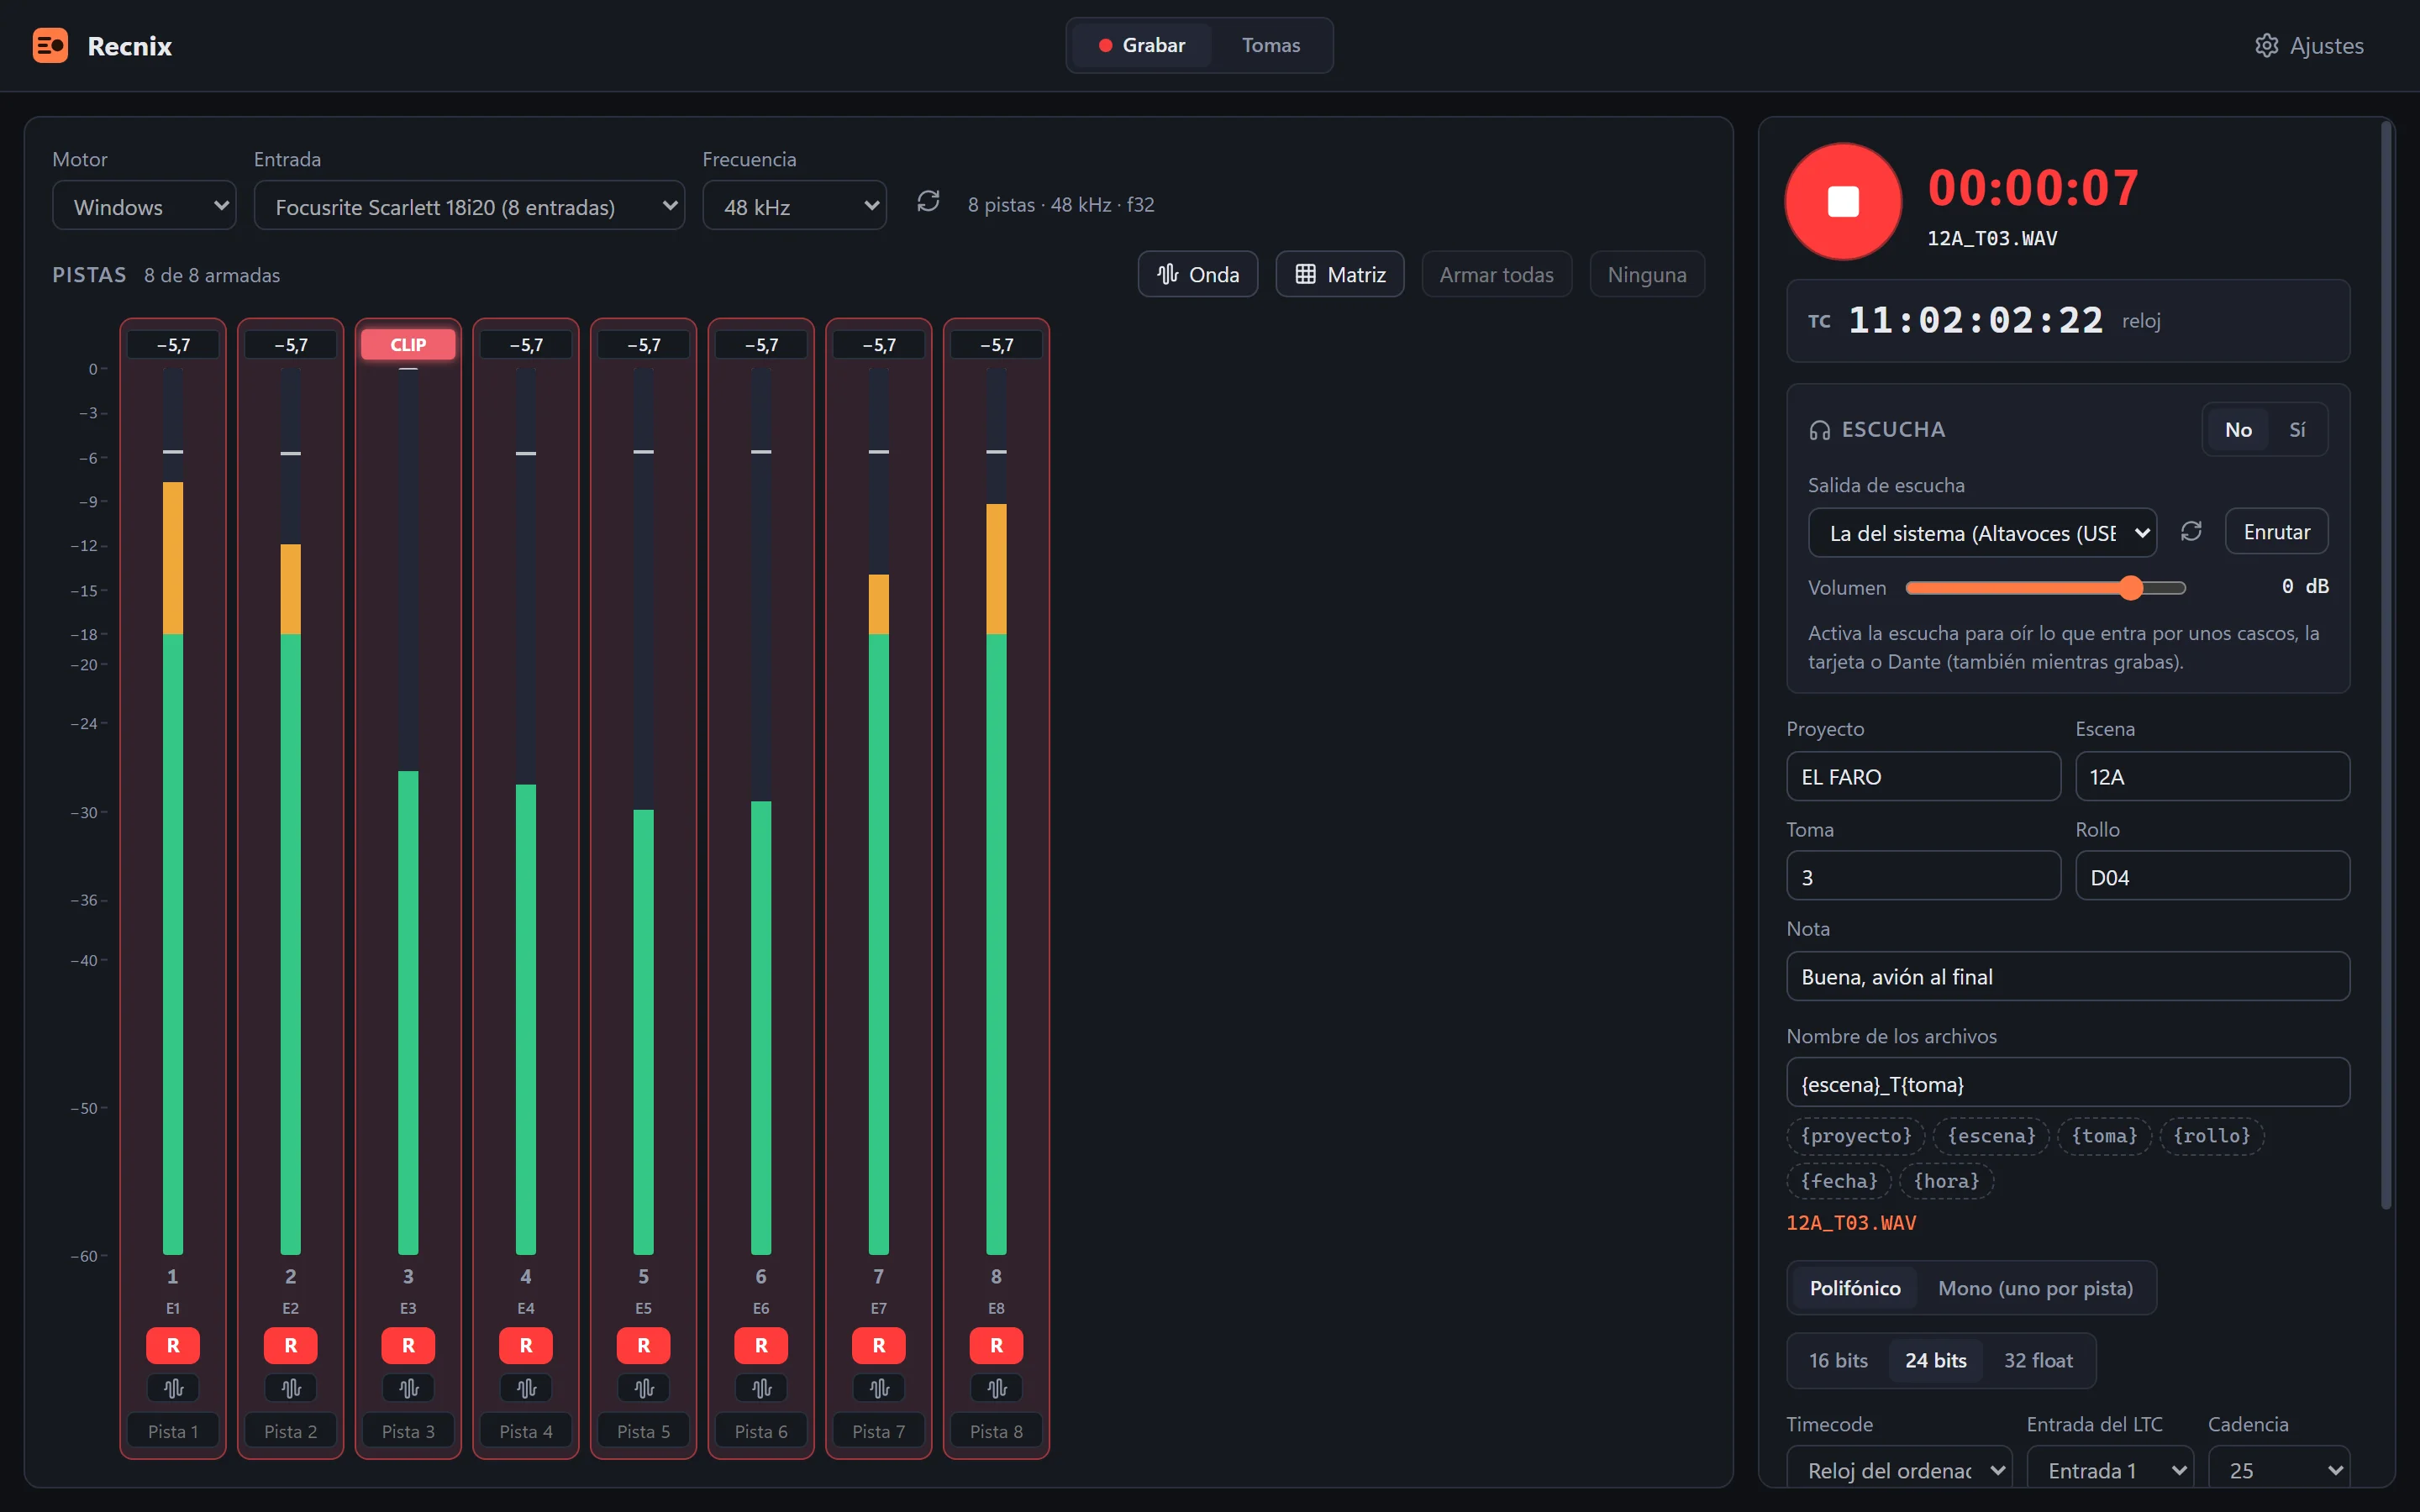The width and height of the screenshot is (2420, 1512).
Task: Click the Pista 4 name field
Action: (x=526, y=1431)
